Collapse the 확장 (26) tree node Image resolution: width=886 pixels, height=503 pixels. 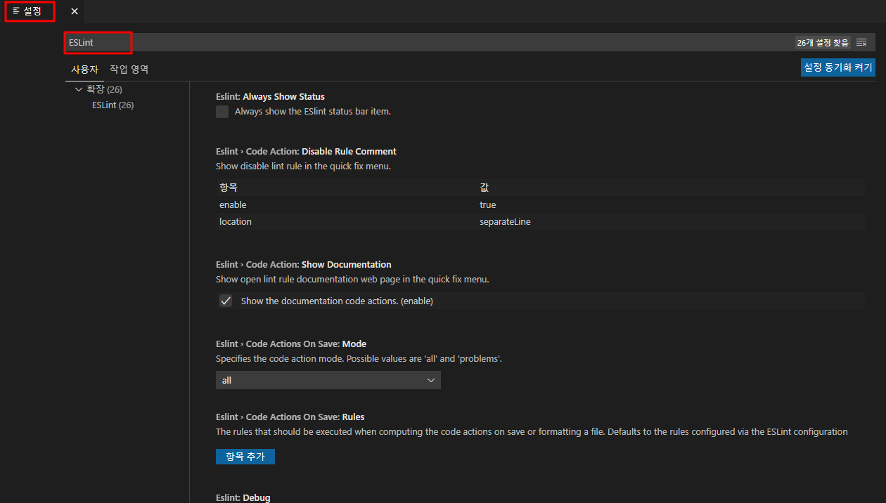point(79,89)
